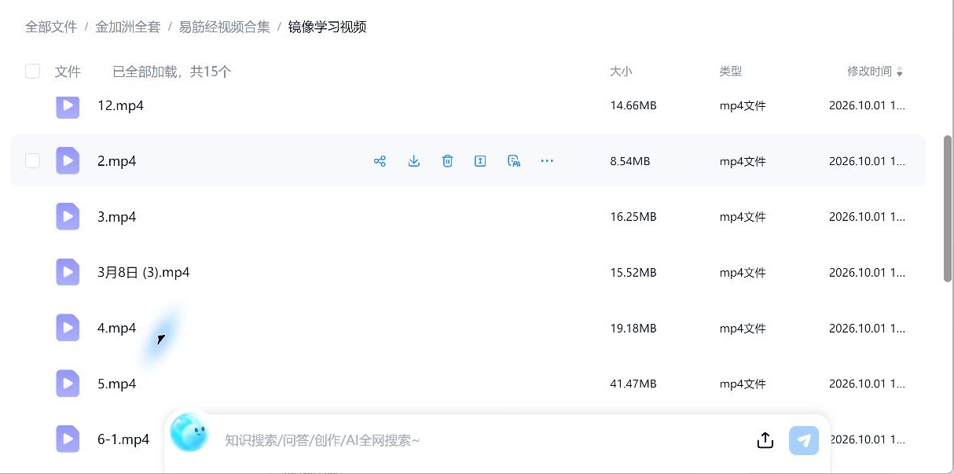Click the video icon of 3月8日 (3).mp4
954x474 pixels.
click(x=68, y=272)
